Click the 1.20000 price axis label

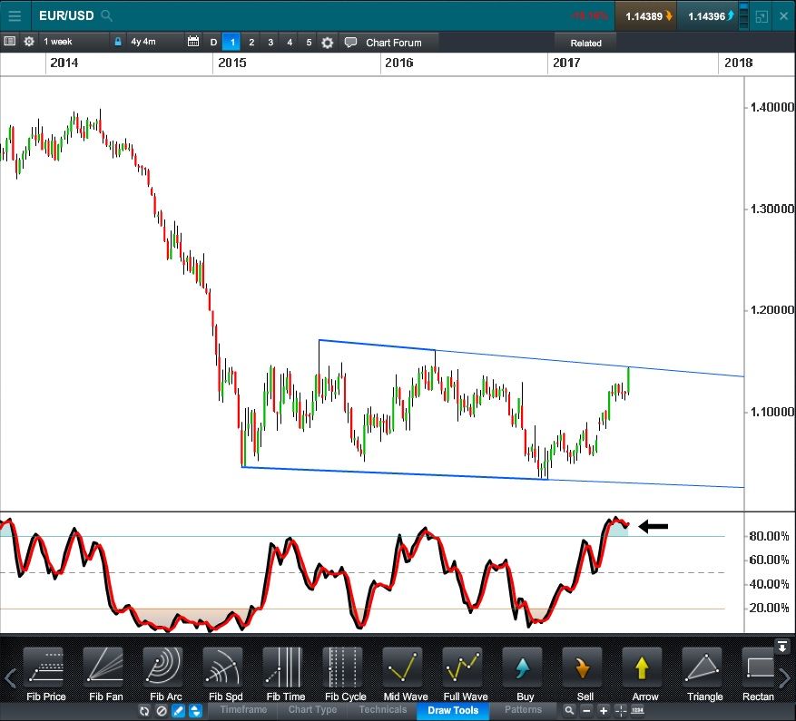point(771,309)
